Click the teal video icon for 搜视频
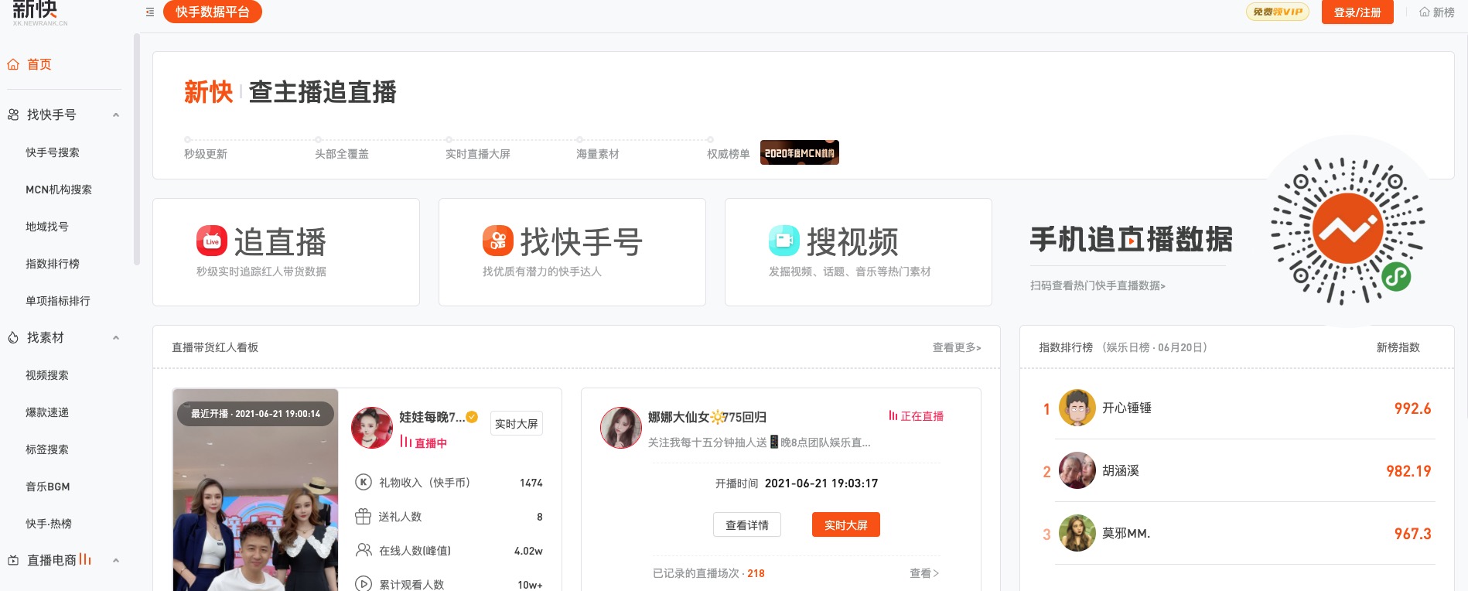This screenshot has height=591, width=1468. tap(784, 241)
